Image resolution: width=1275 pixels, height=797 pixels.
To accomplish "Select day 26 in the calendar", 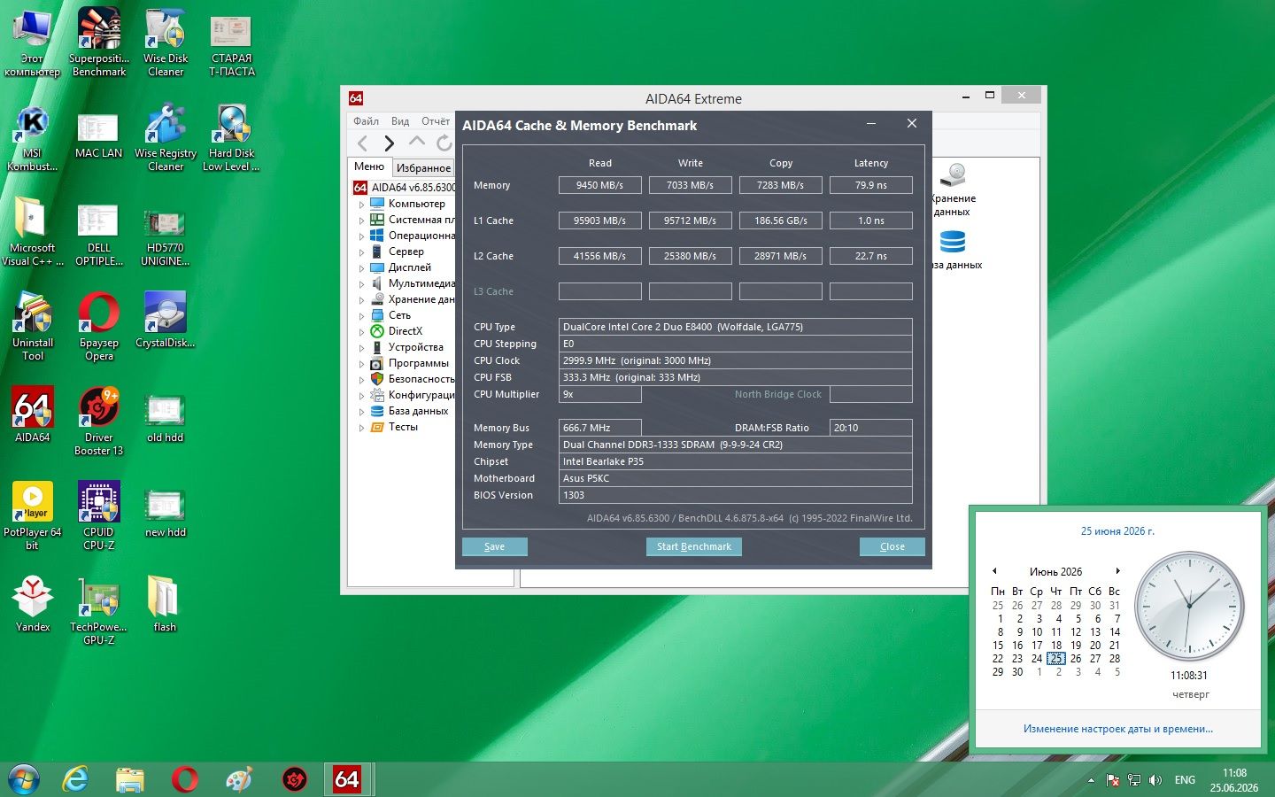I will pyautogui.click(x=1076, y=659).
